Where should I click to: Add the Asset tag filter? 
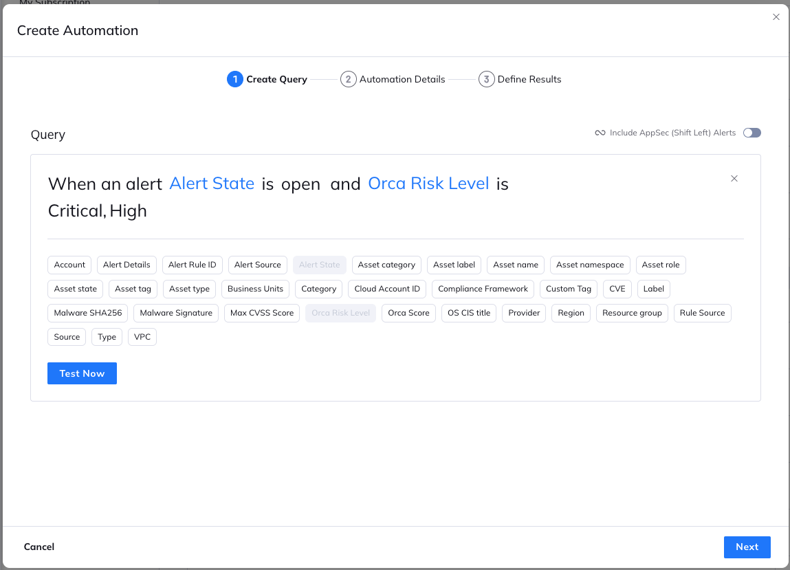133,289
